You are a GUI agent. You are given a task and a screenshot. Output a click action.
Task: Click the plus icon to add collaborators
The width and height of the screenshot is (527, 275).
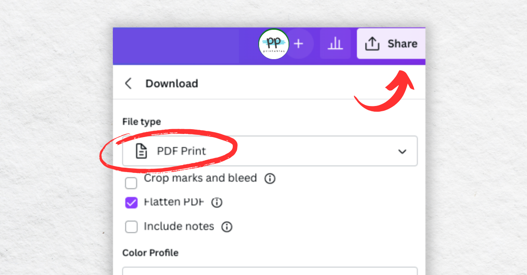(x=299, y=43)
